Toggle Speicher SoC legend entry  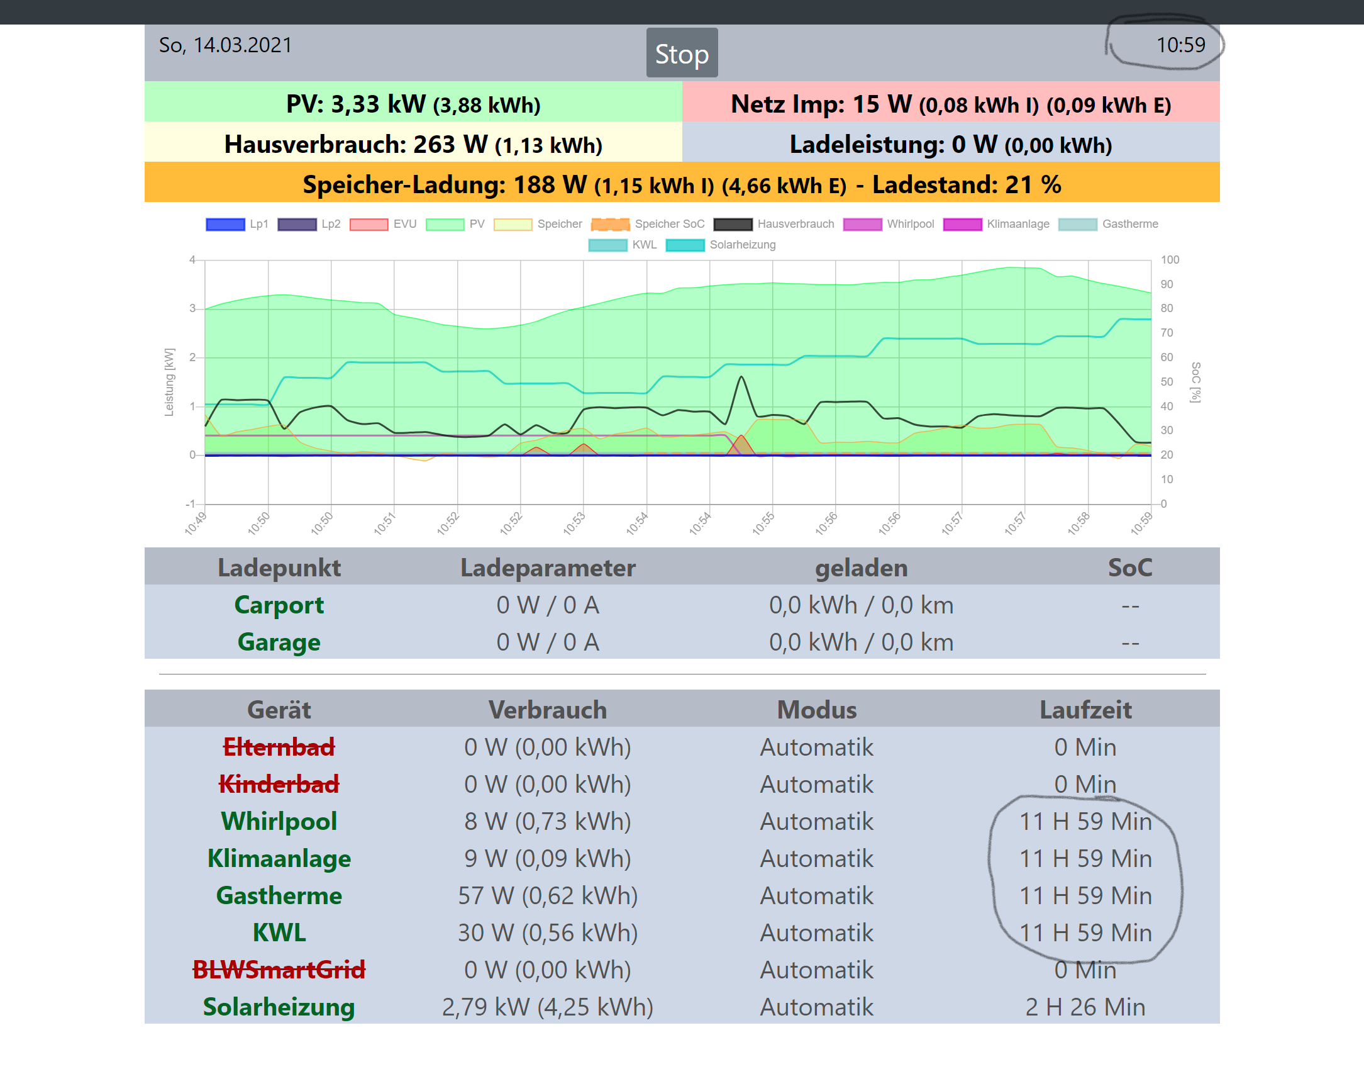(610, 224)
